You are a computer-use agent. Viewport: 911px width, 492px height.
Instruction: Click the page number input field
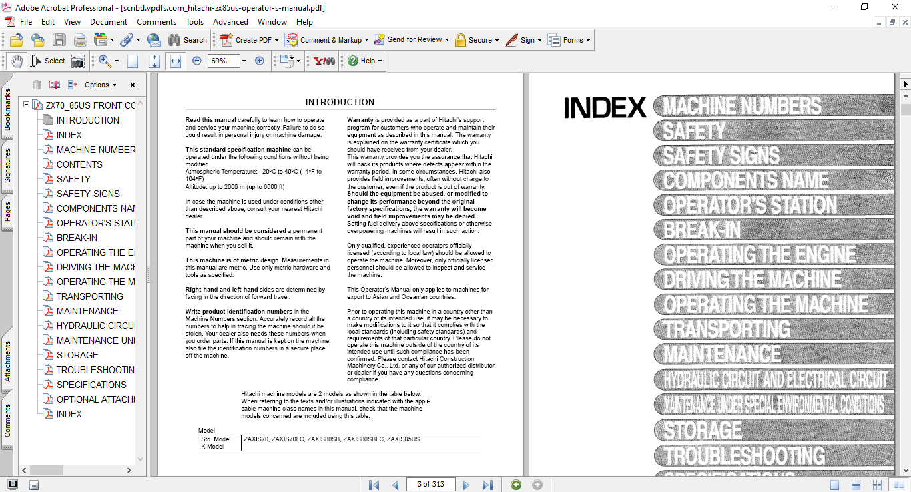pyautogui.click(x=430, y=485)
